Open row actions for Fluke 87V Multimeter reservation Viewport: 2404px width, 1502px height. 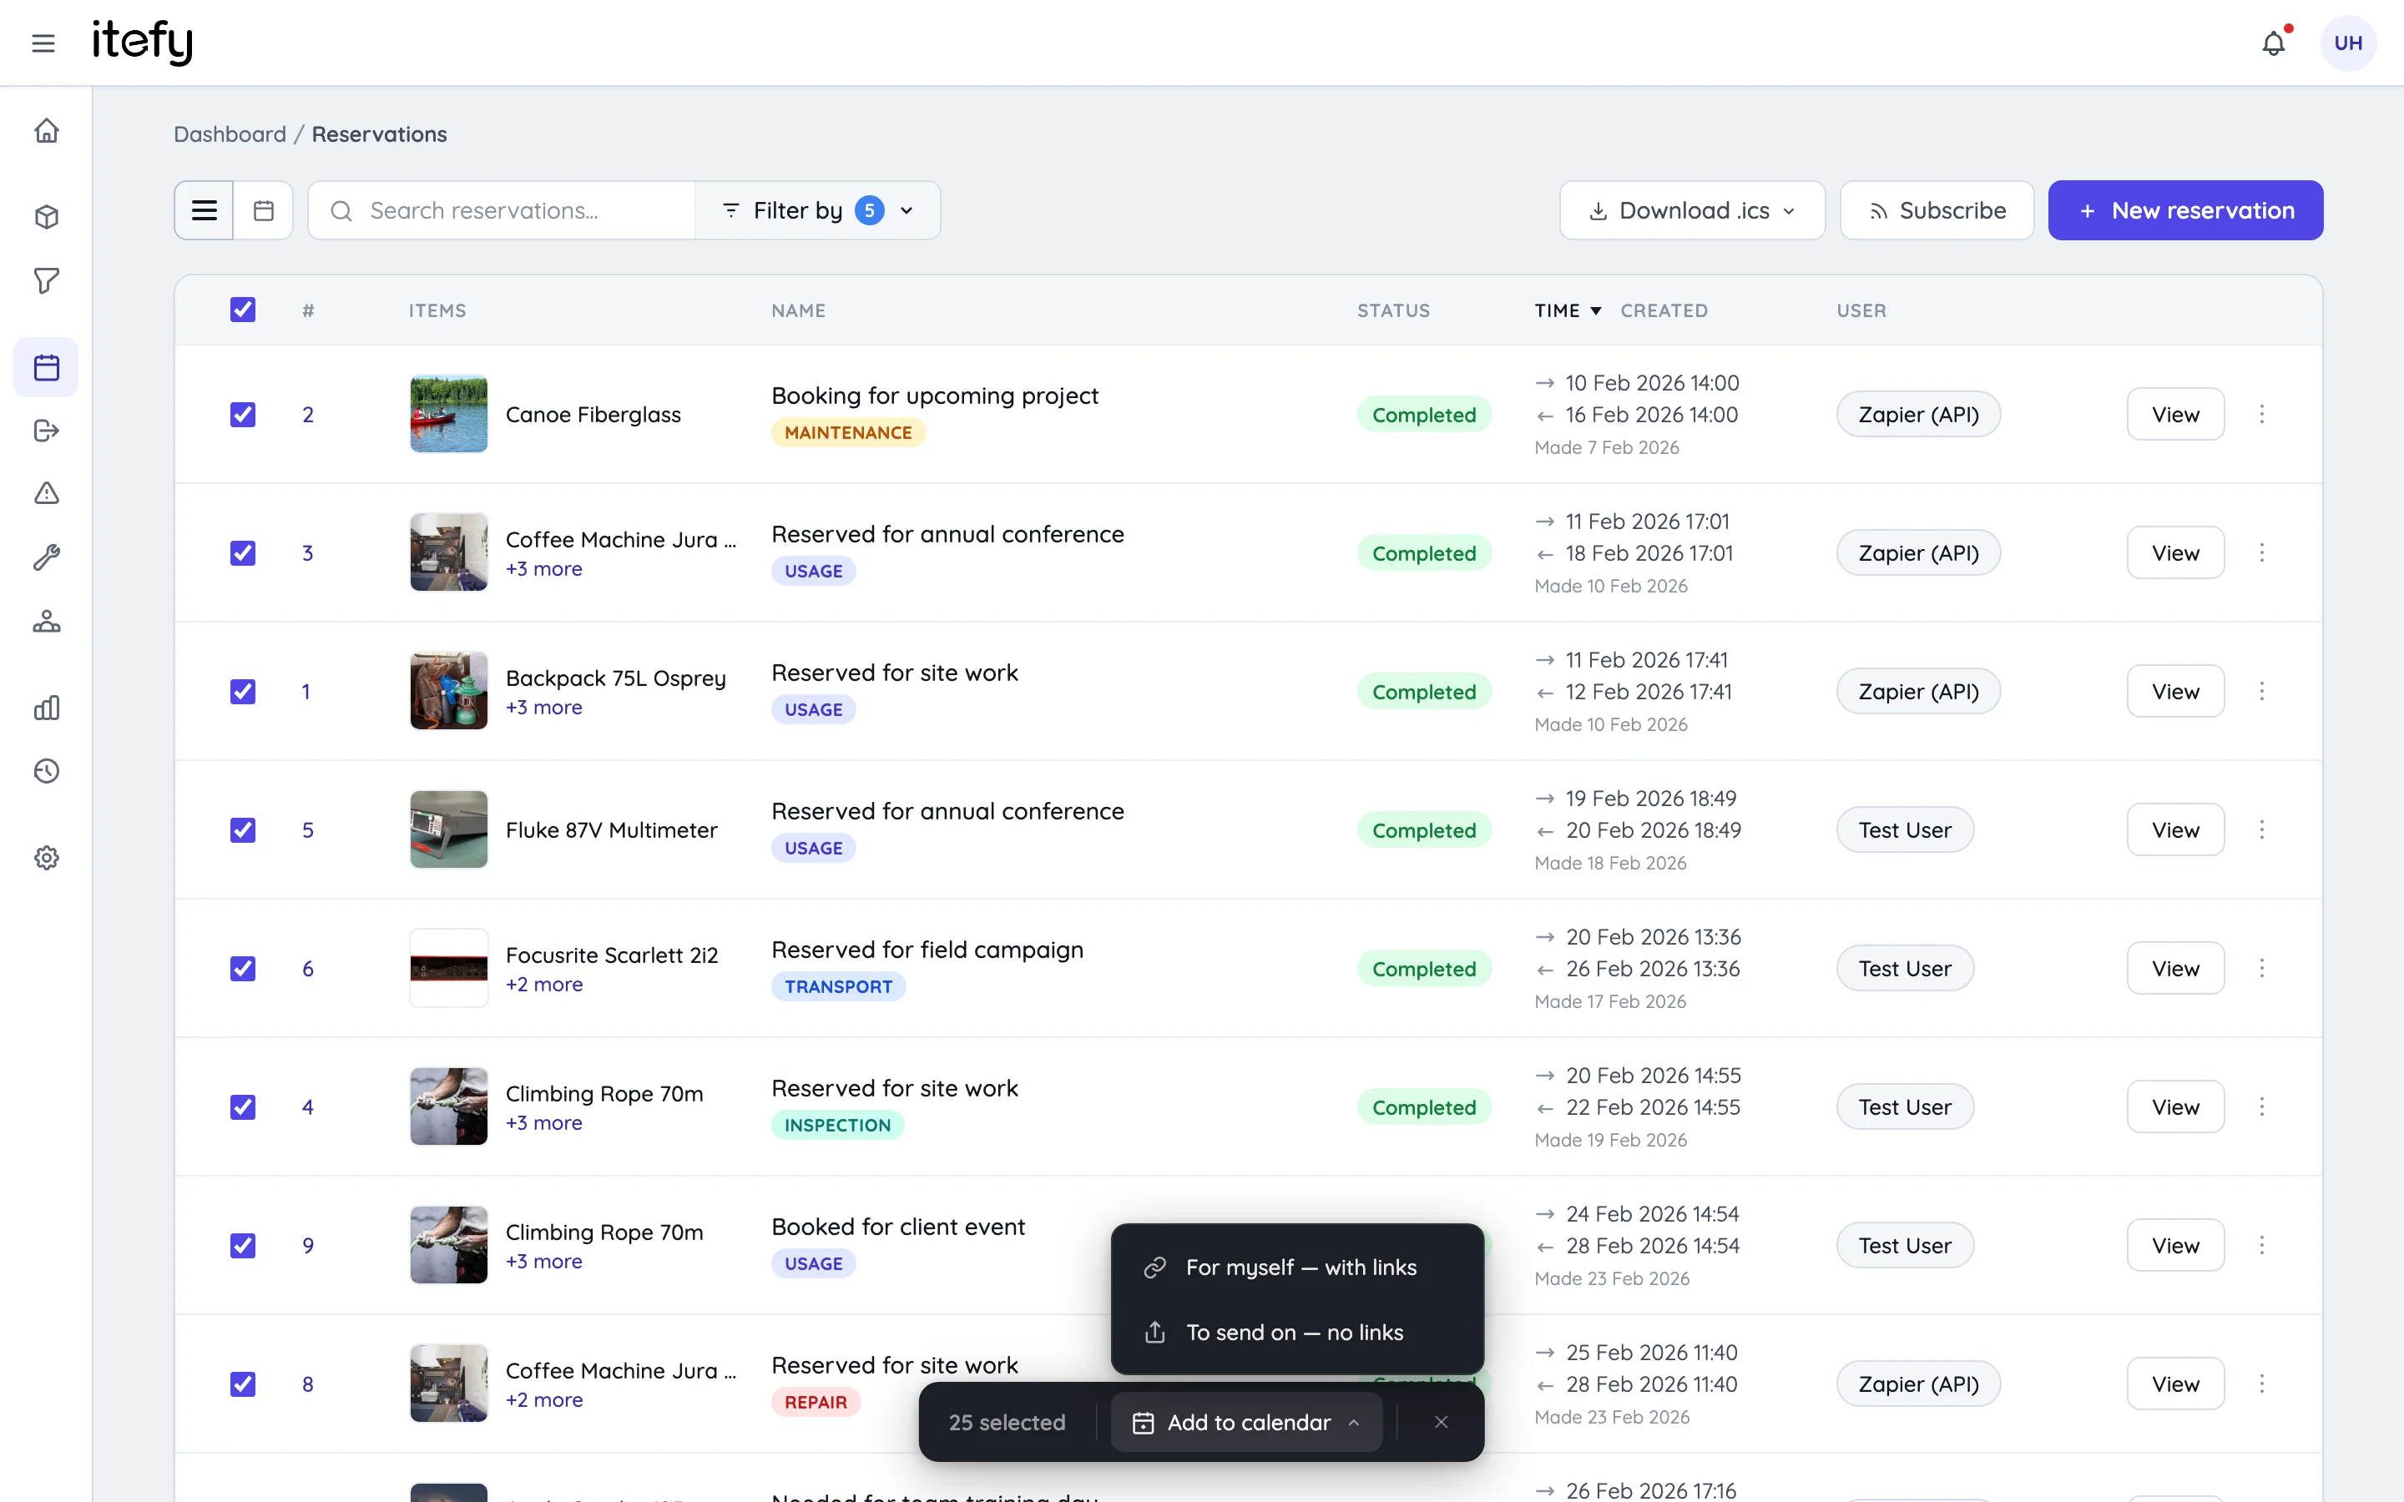pyautogui.click(x=2262, y=829)
